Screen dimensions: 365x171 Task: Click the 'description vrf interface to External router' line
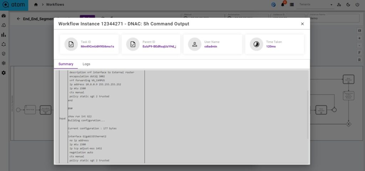point(102,72)
